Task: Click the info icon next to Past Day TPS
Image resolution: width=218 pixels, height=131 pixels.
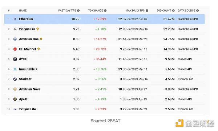Action: (78, 11)
